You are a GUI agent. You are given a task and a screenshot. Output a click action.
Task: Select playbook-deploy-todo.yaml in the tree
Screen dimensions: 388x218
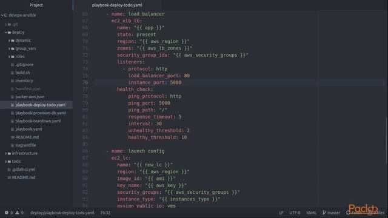(x=36, y=105)
